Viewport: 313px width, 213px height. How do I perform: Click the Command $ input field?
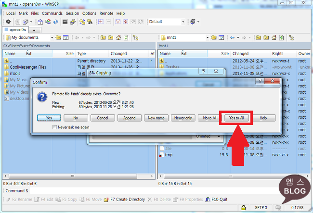pyautogui.click(x=154, y=191)
